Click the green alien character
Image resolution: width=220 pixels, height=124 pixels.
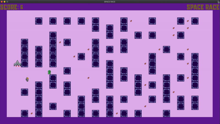(49, 72)
